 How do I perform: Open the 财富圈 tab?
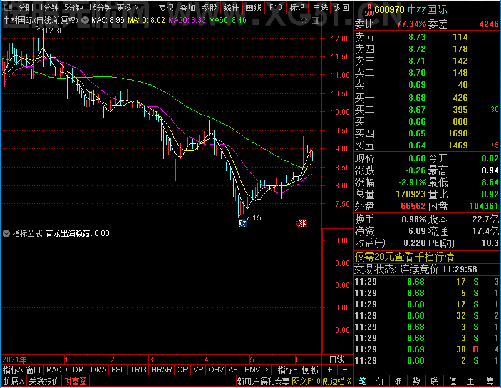(x=75, y=381)
